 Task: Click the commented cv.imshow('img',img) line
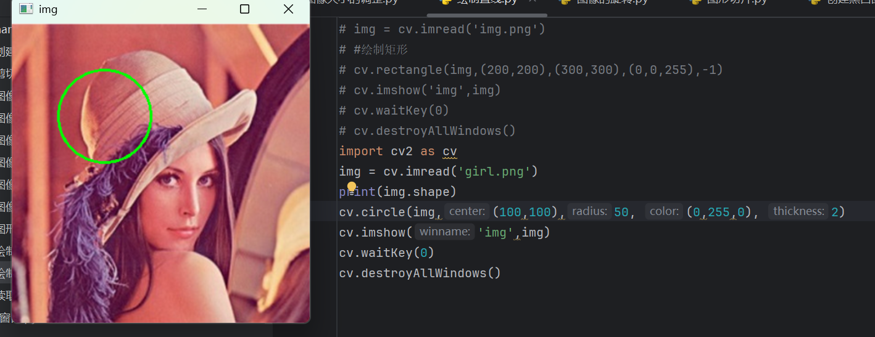[420, 90]
